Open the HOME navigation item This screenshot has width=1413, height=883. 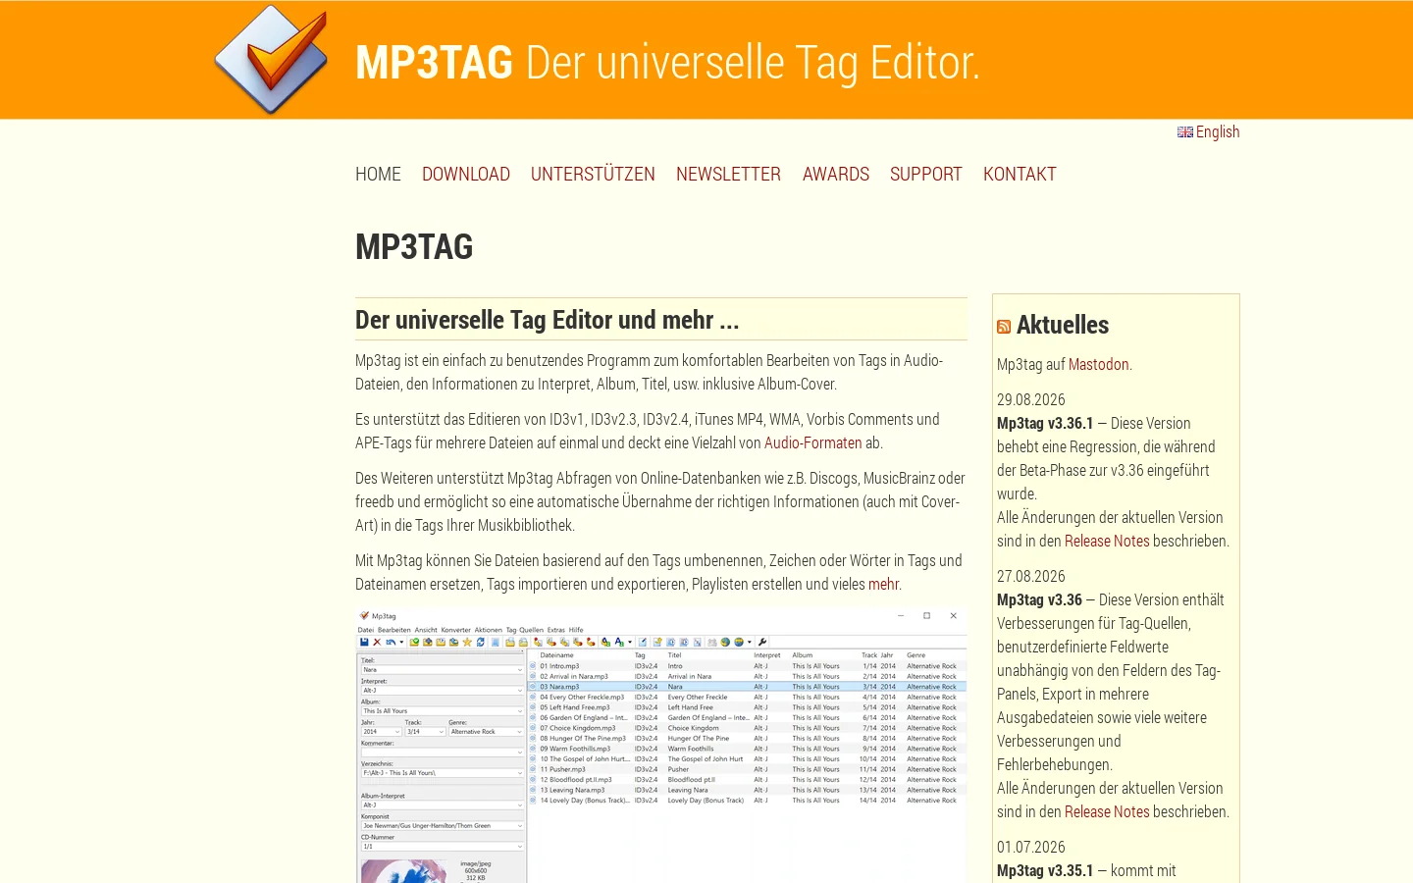pos(378,175)
